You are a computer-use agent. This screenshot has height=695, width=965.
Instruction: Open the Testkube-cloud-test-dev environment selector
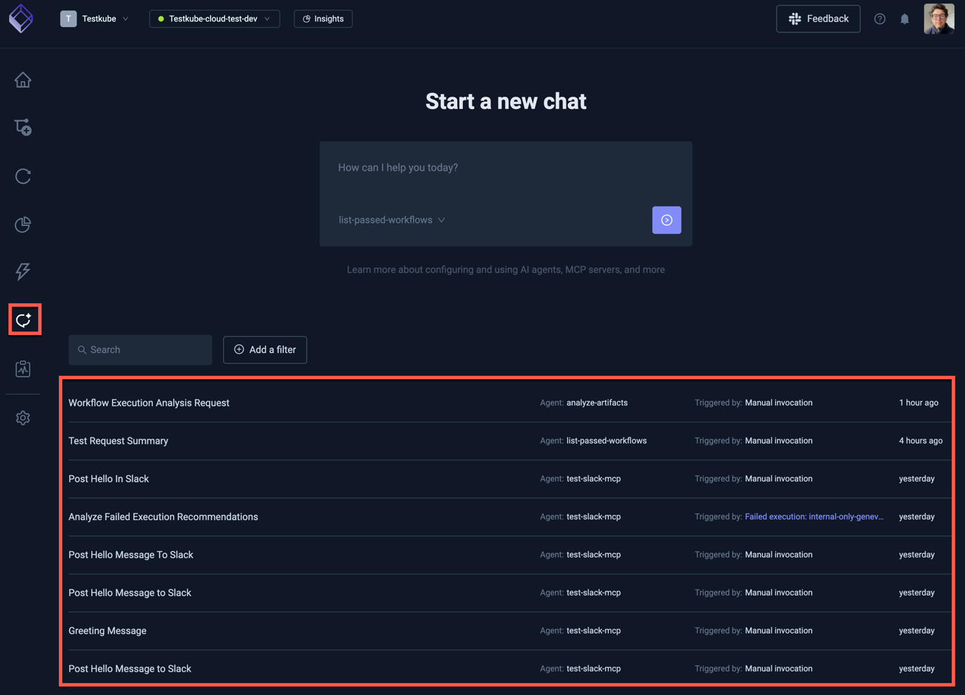(x=214, y=19)
